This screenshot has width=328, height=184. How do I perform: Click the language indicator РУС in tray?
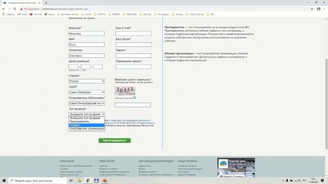click(x=304, y=180)
